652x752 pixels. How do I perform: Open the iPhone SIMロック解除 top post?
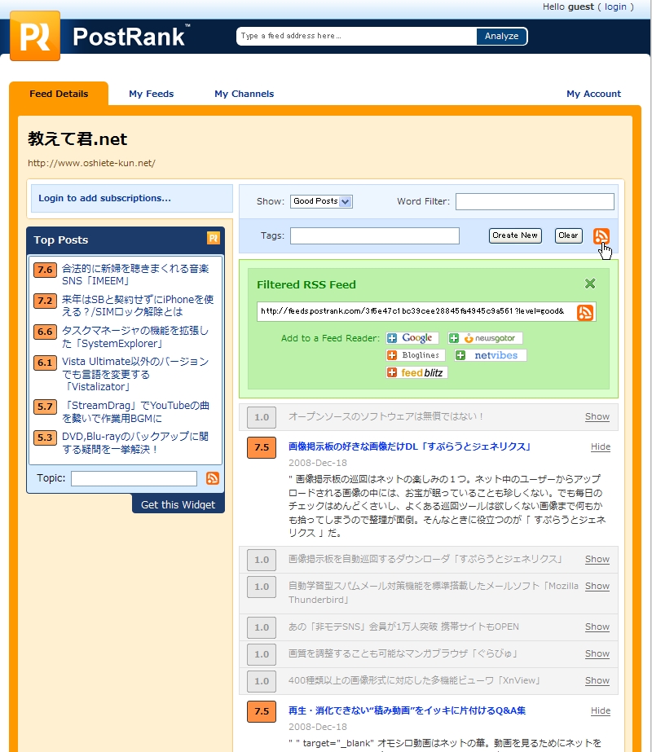138,306
